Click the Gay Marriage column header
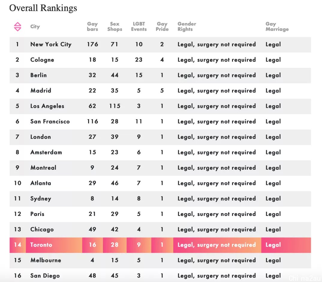The image size is (322, 282). (277, 26)
